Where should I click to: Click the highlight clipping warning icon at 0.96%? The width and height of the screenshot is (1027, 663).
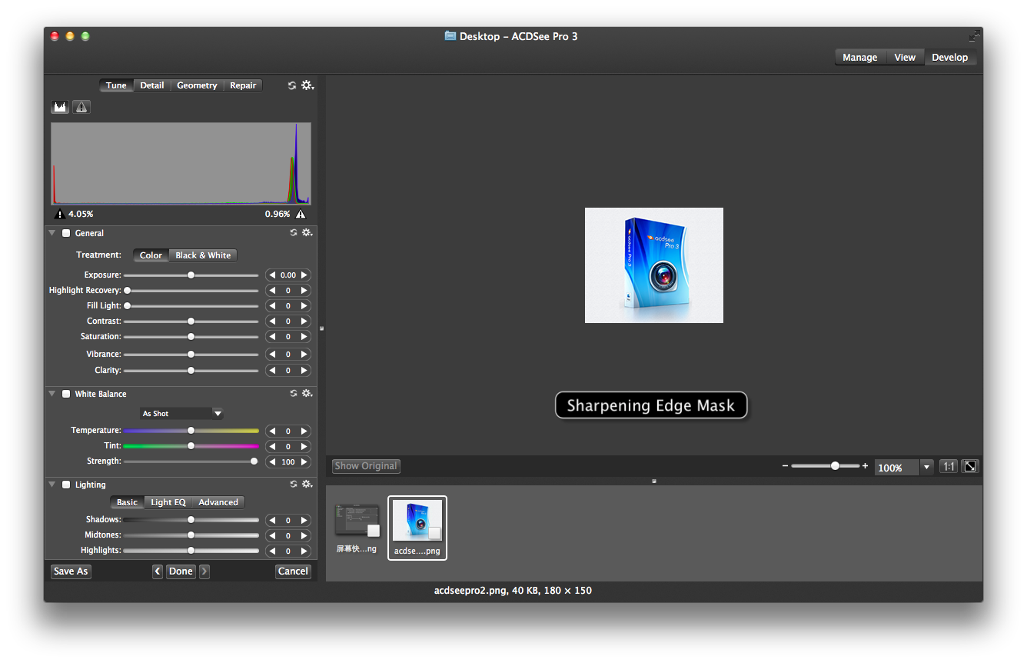pos(301,215)
